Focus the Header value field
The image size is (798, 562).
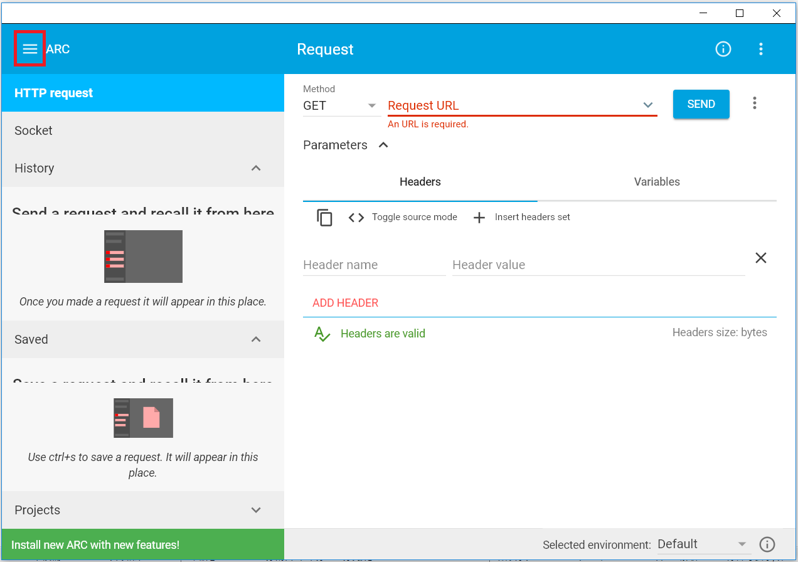click(598, 265)
